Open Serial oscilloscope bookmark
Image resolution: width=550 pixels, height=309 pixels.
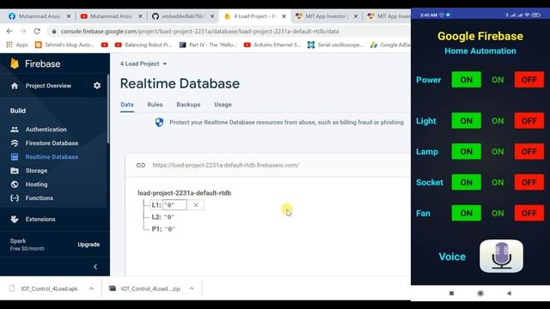pyautogui.click(x=336, y=45)
